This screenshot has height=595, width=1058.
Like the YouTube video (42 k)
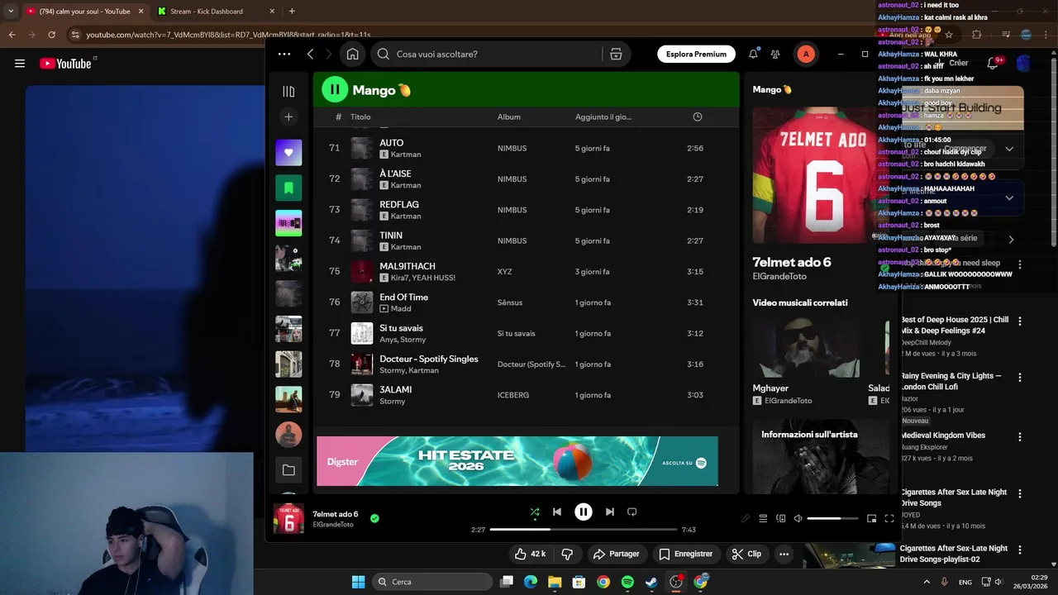[x=531, y=554]
